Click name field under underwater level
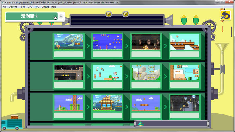Viewport: 235px width, 132px height. click(x=107, y=54)
